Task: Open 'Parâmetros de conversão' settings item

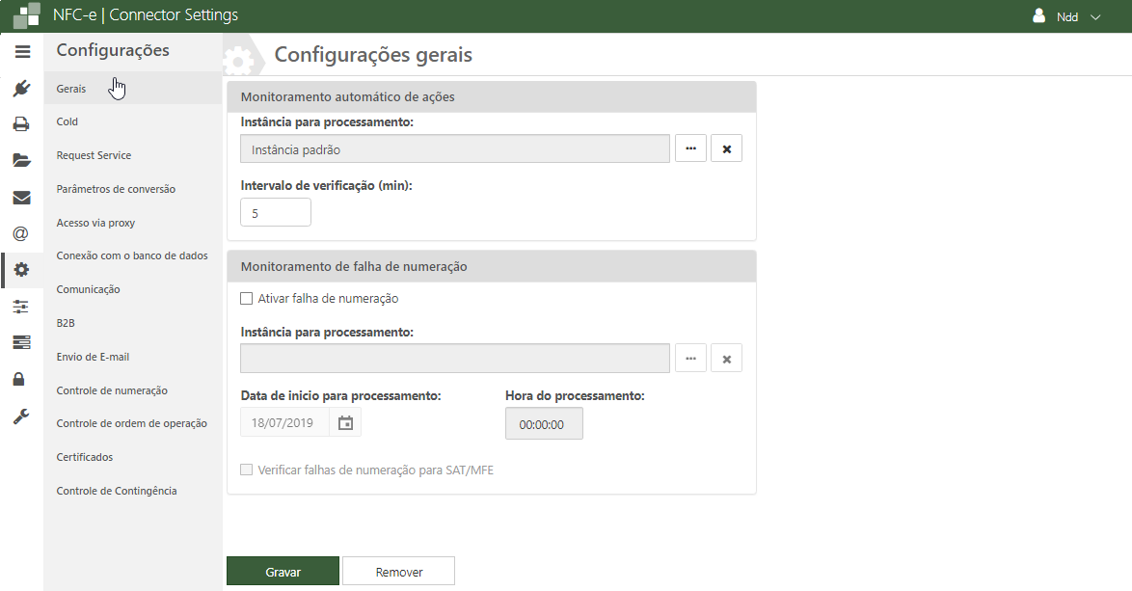Action: (116, 189)
